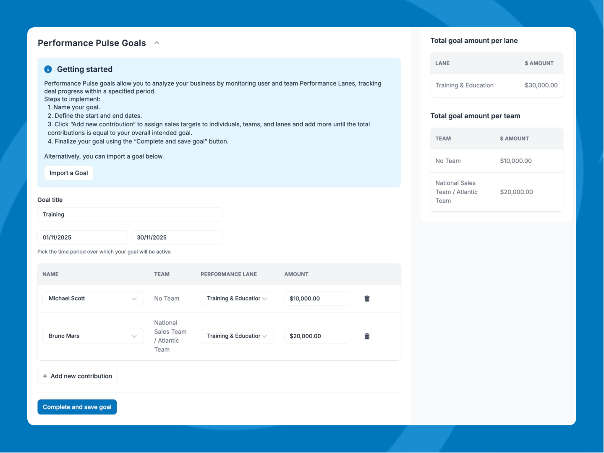Select the end date field 30/11/2025
604x453 pixels.
coord(177,237)
